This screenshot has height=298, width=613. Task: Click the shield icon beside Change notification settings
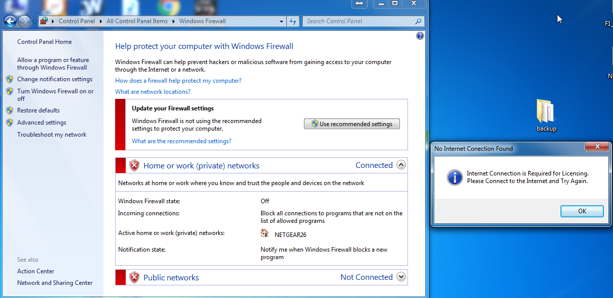tap(10, 79)
